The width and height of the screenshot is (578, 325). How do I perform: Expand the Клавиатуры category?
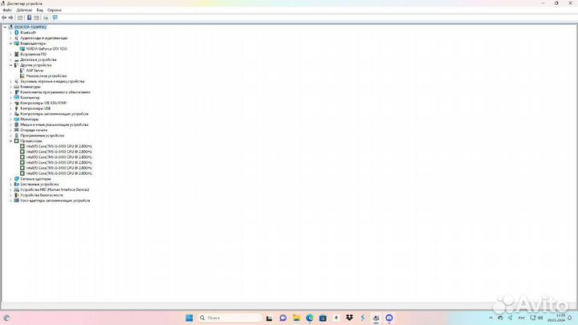[10, 87]
